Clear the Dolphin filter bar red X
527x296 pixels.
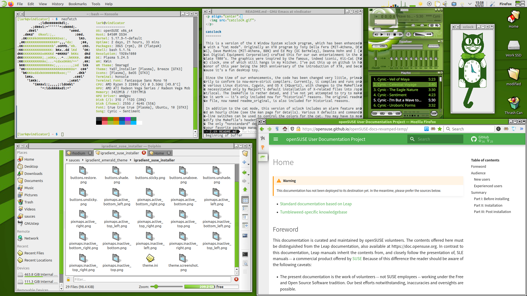(x=236, y=279)
